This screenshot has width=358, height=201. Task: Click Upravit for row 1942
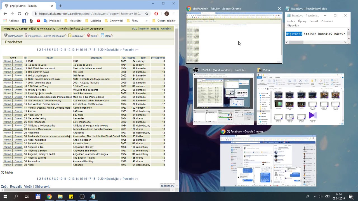tap(8, 61)
